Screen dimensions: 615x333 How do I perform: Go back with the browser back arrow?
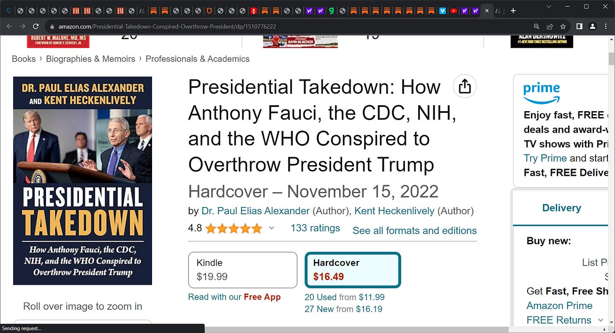(x=10, y=26)
